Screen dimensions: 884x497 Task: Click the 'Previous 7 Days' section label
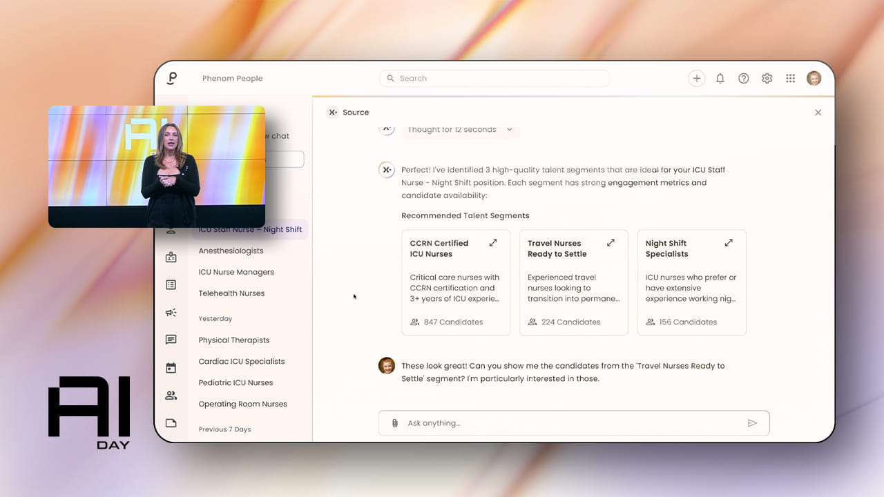224,429
